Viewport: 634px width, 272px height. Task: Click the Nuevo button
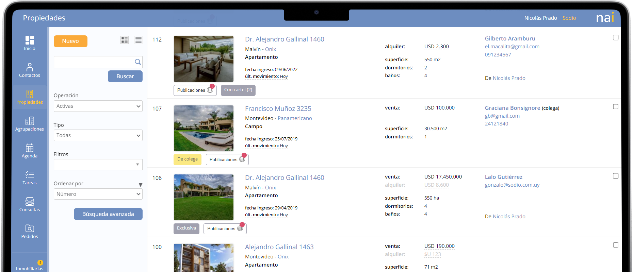tap(70, 41)
